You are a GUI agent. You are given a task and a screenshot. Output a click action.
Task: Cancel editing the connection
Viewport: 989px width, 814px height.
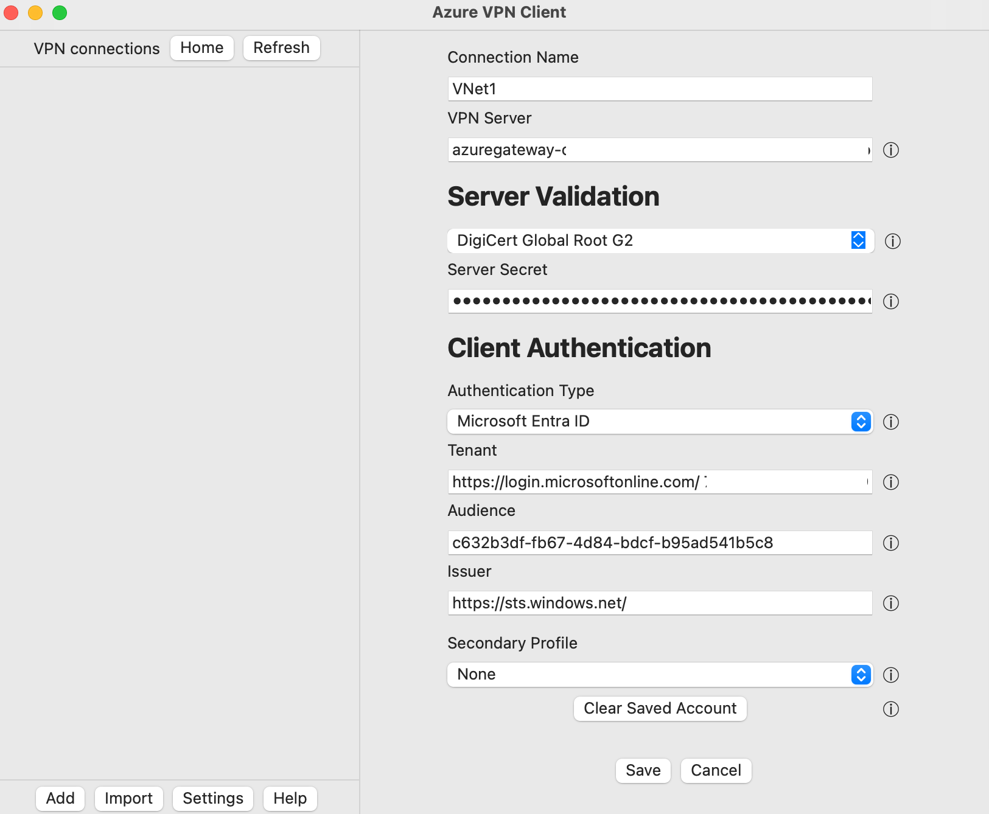pyautogui.click(x=716, y=770)
